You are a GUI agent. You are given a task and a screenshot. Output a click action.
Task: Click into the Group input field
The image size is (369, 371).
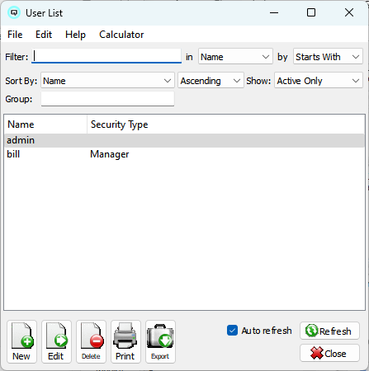107,99
